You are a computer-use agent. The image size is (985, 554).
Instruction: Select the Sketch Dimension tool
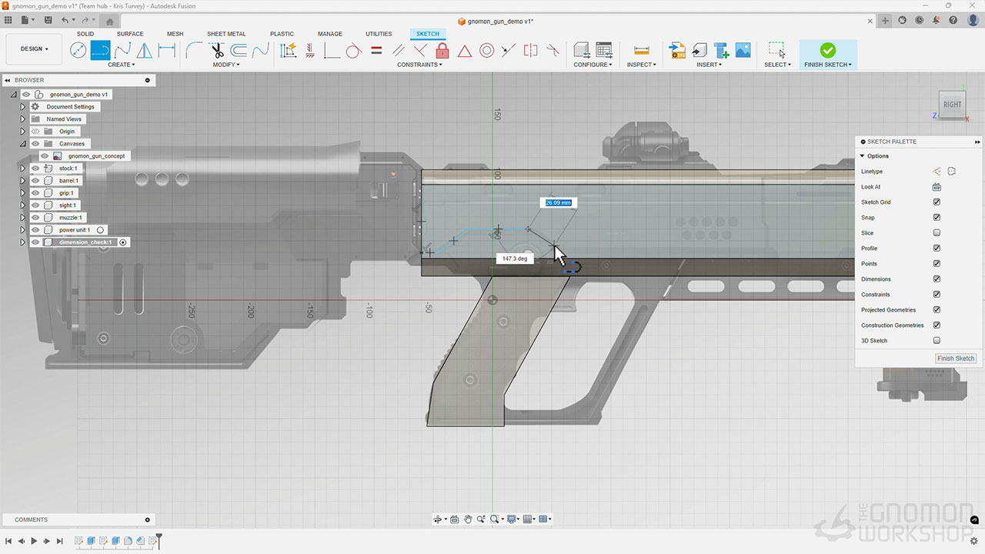(166, 51)
